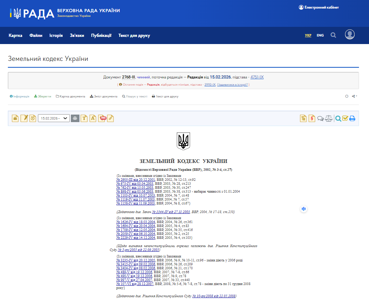Open document history via the clock icon
369x299 pixels.
[x=33, y=118]
